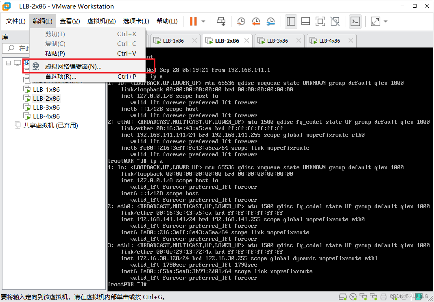Image resolution: width=434 pixels, height=302 pixels.
Task: Select the active LLB-2x86 tab
Action: click(x=227, y=41)
